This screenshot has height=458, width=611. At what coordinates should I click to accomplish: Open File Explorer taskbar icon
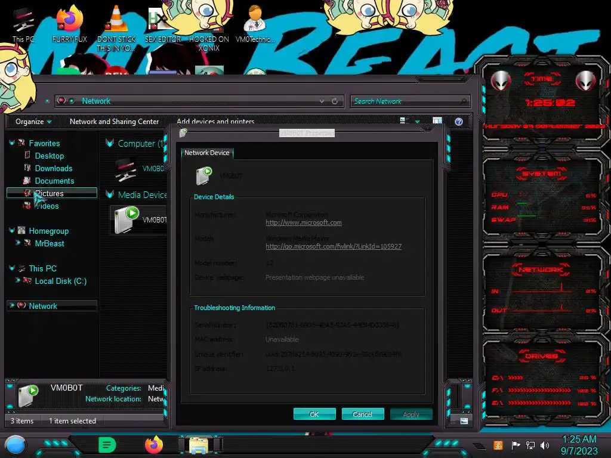pos(199,445)
